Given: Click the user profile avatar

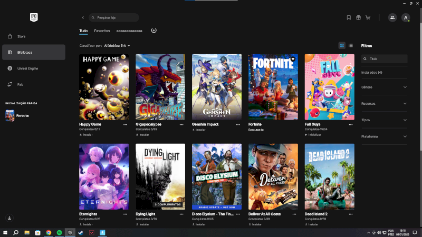Looking at the screenshot, I should click(406, 17).
